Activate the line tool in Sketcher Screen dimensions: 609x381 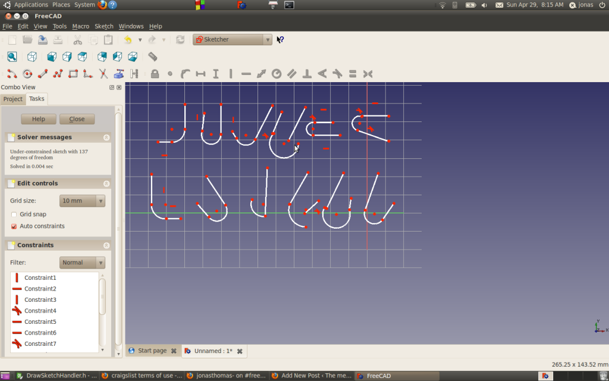(43, 73)
